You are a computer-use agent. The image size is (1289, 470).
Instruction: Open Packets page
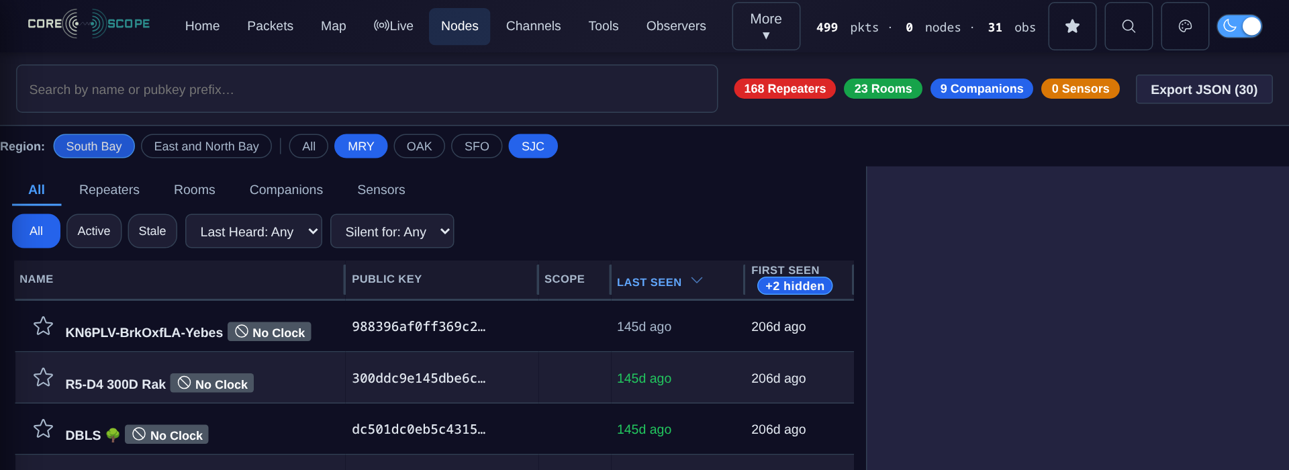coord(270,26)
